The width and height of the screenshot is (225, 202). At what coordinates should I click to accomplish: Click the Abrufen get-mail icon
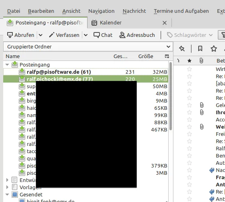(10, 35)
